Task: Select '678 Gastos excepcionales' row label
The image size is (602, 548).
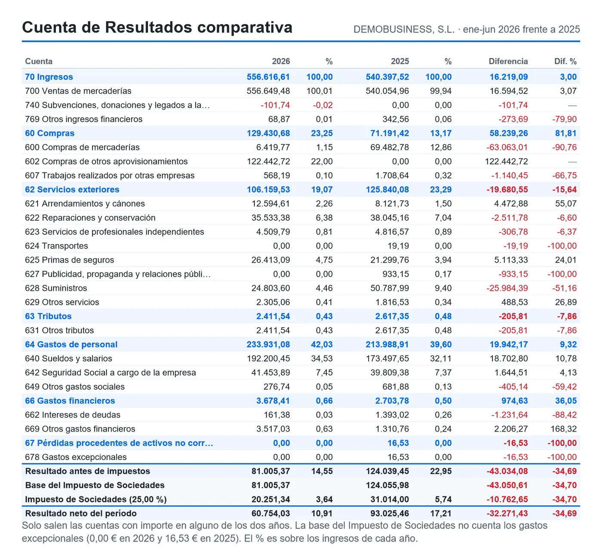Action: coord(76,457)
